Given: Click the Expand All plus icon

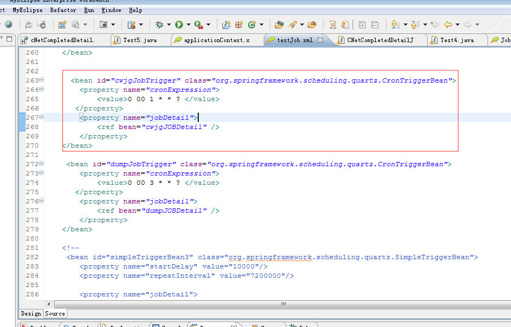Looking at the screenshot, I should point(362,25).
